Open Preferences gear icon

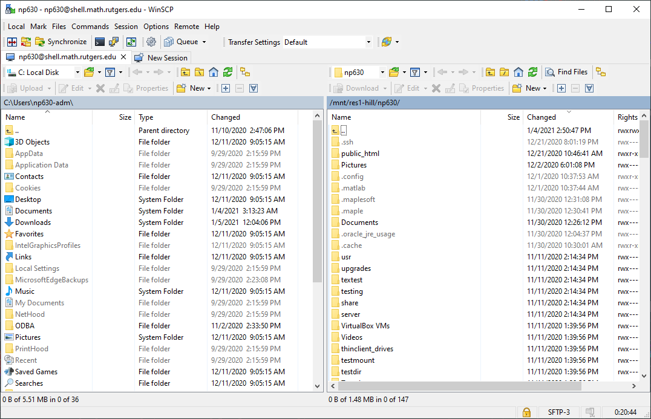tap(151, 42)
